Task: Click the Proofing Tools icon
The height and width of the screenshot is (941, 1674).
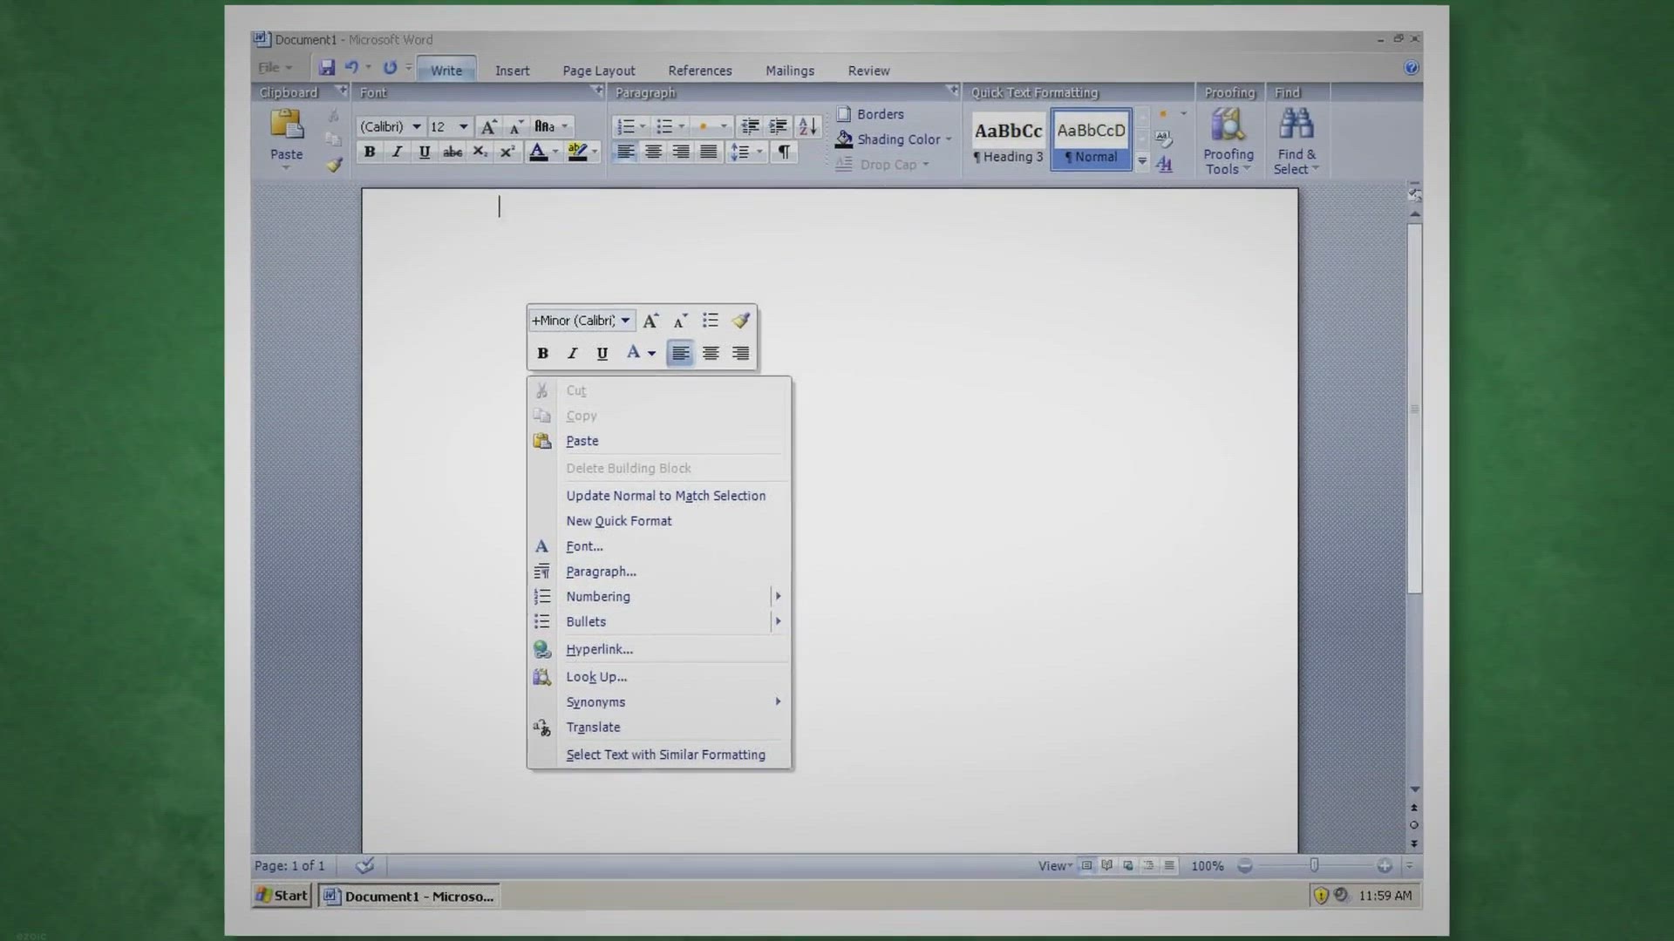Action: click(1228, 125)
